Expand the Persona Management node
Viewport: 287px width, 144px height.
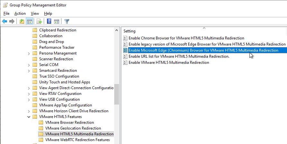coord(29,54)
